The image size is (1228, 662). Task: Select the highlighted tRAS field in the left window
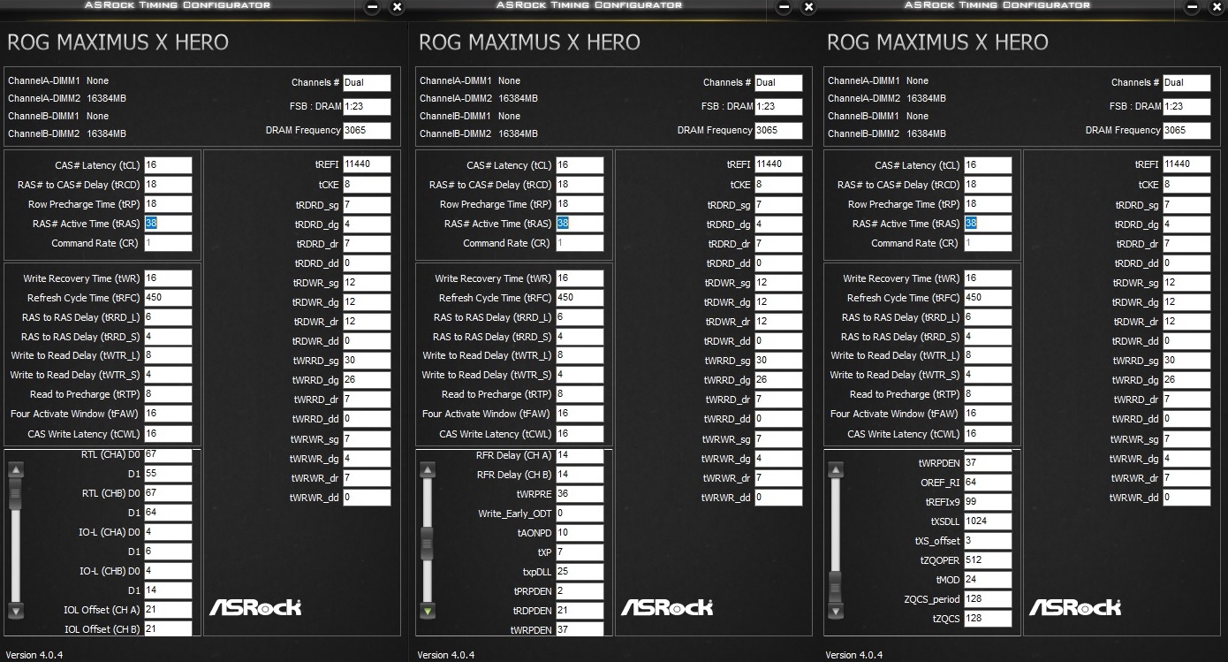click(168, 224)
